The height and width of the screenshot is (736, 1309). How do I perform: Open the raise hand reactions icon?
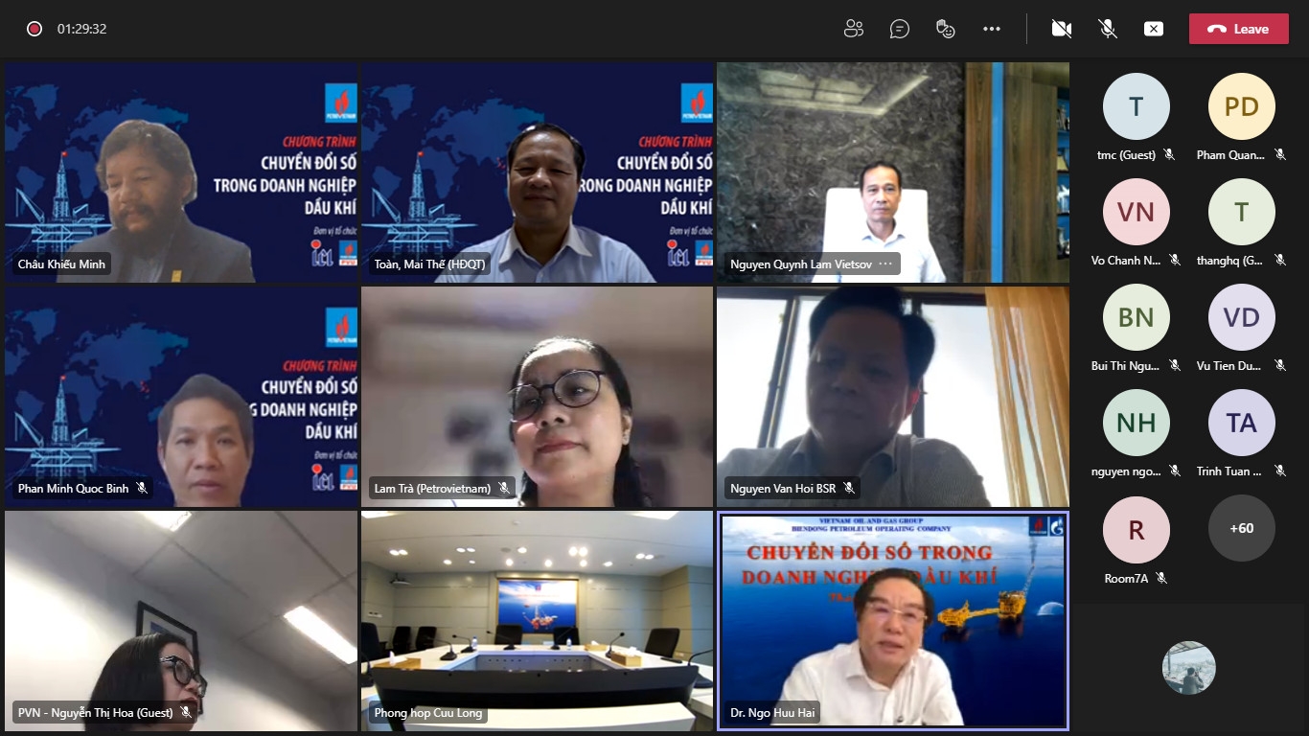946,29
